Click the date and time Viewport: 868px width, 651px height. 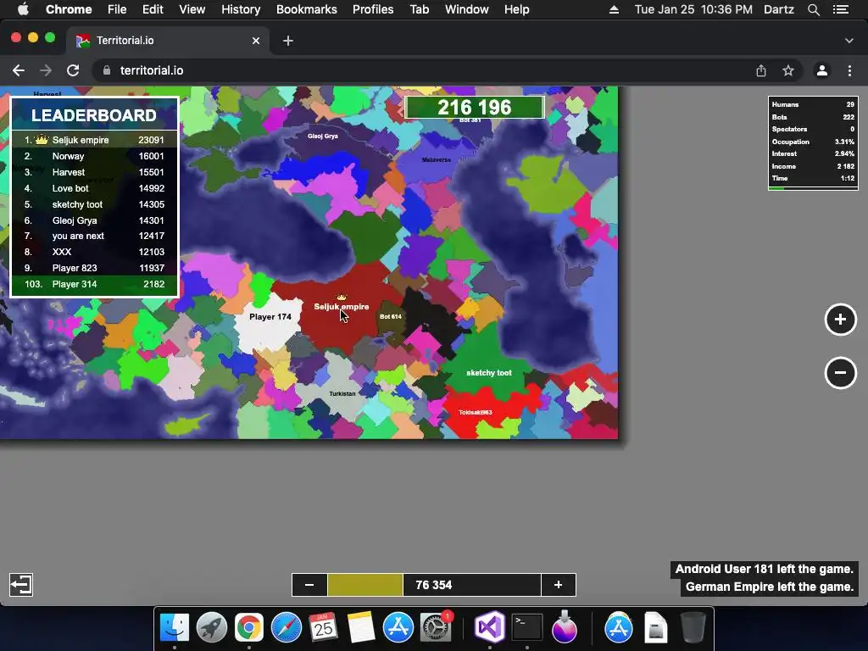click(693, 9)
